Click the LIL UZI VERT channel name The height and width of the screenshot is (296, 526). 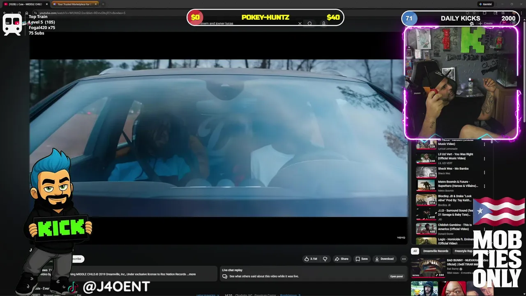pyautogui.click(x=445, y=163)
